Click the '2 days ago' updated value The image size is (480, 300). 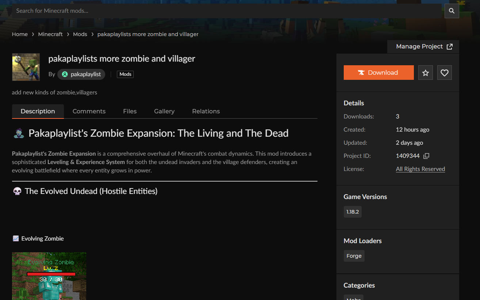tap(409, 143)
